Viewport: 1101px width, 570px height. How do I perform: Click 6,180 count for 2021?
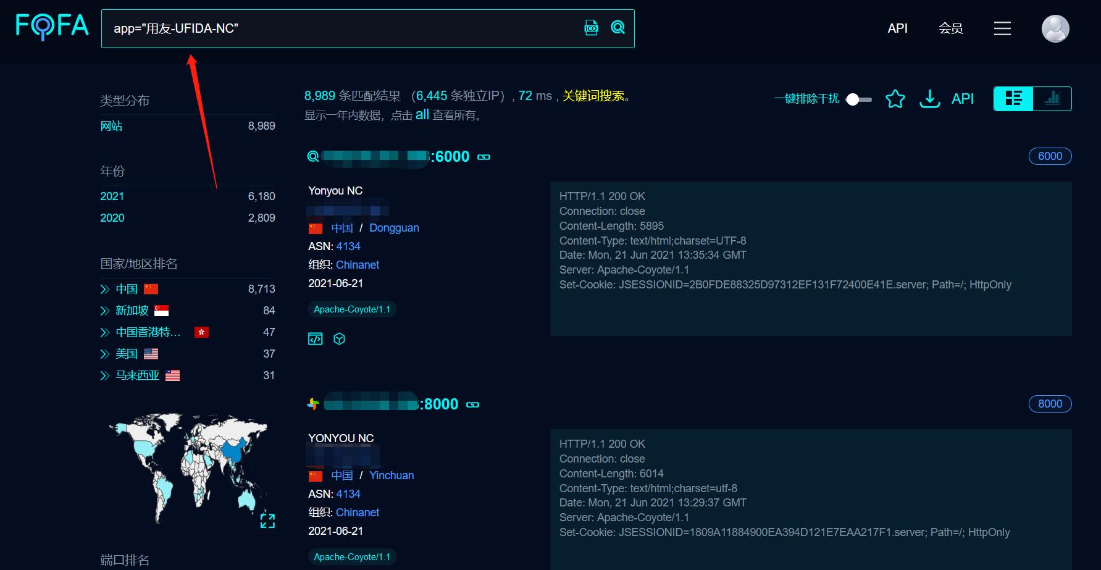tap(262, 196)
